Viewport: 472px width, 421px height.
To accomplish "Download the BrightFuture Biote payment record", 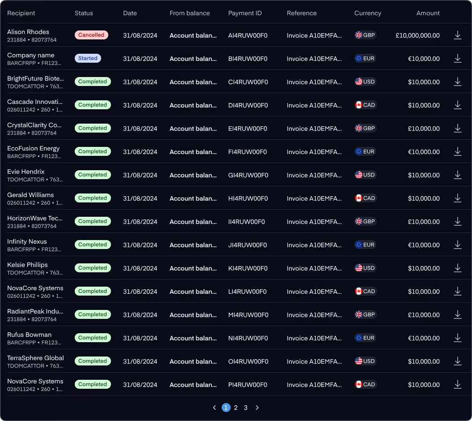I will (457, 82).
